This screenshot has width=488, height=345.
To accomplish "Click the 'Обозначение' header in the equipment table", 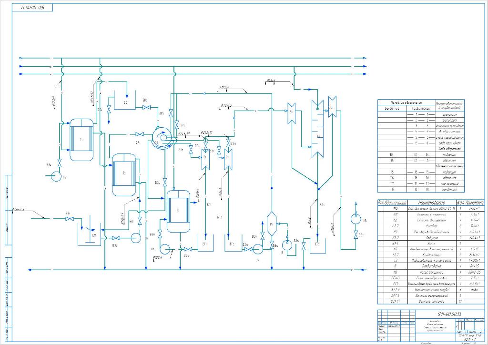I will click(x=395, y=203).
